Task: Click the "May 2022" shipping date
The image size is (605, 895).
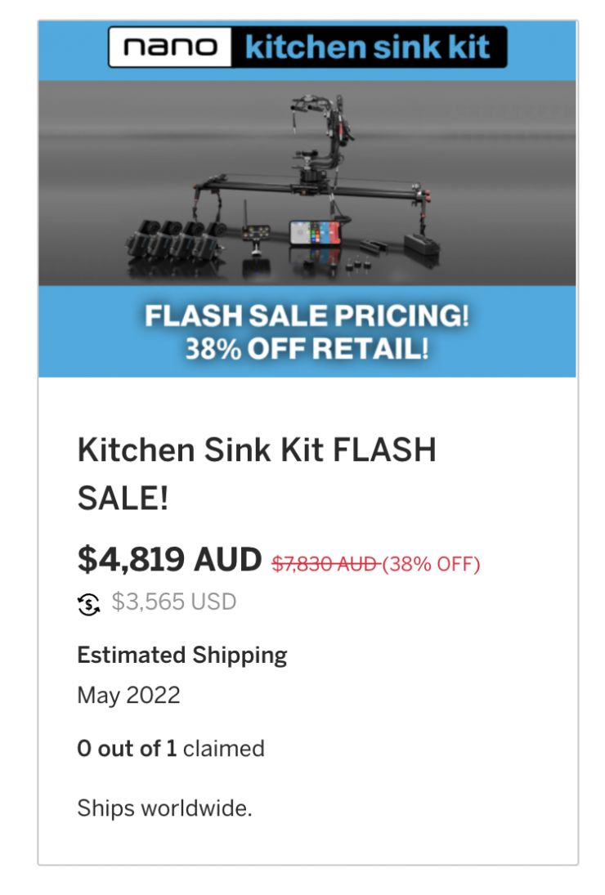Action: coord(128,696)
